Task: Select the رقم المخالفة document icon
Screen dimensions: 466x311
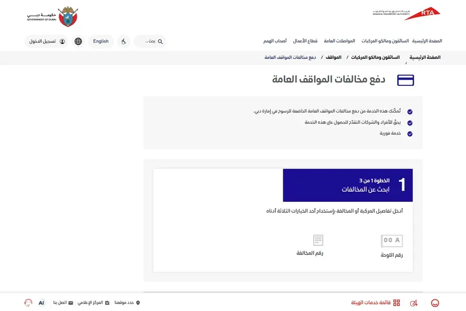Action: 318,239
